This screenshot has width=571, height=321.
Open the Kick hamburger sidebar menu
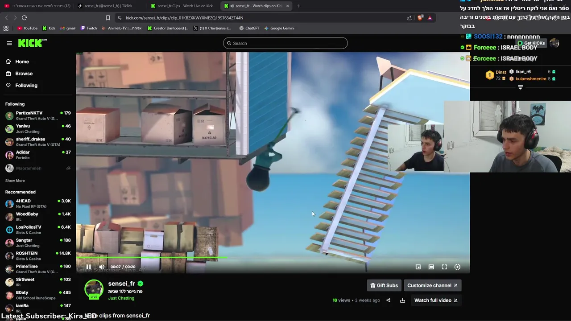(x=9, y=43)
